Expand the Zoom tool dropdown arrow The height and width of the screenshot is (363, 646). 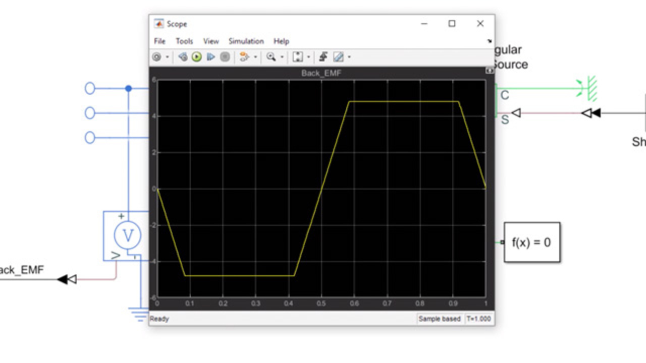click(282, 57)
